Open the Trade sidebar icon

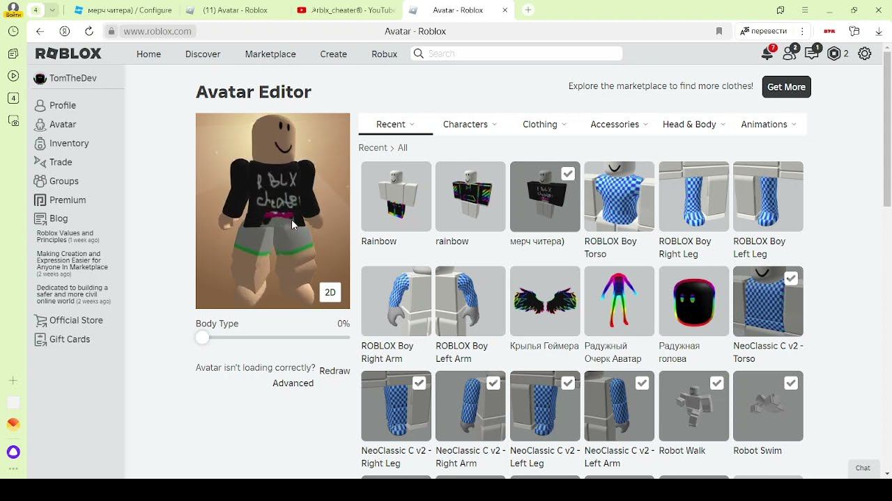[x=40, y=161]
